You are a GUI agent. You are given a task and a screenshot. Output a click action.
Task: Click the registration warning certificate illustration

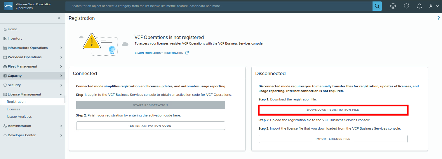coord(104,44)
